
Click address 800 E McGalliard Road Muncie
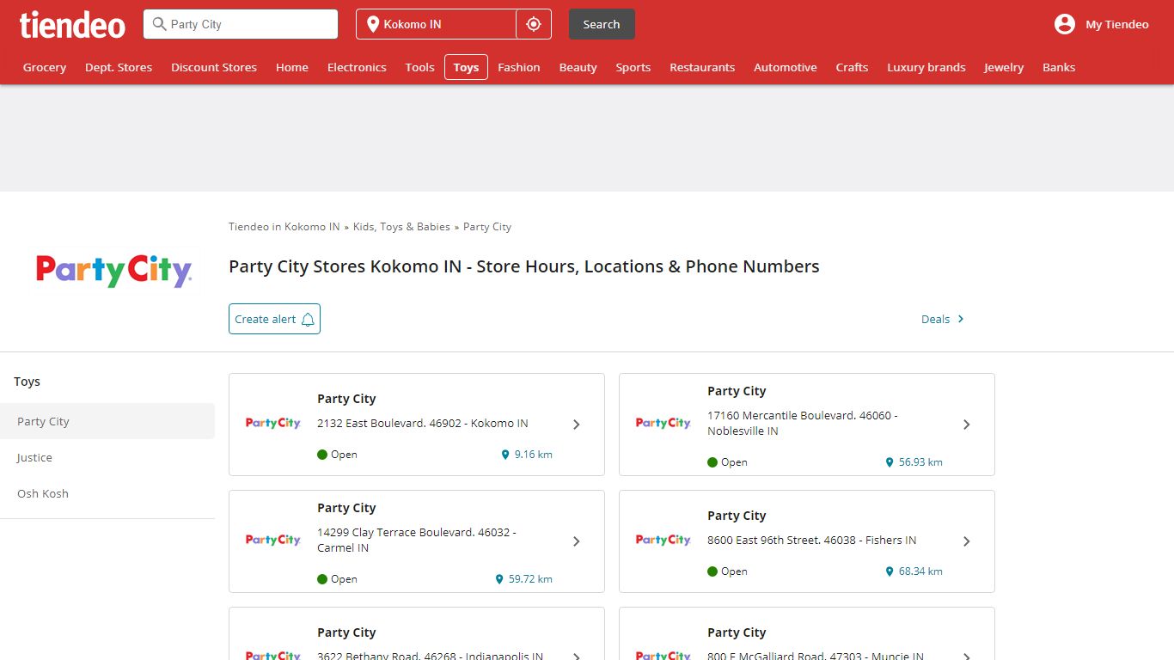coord(816,655)
